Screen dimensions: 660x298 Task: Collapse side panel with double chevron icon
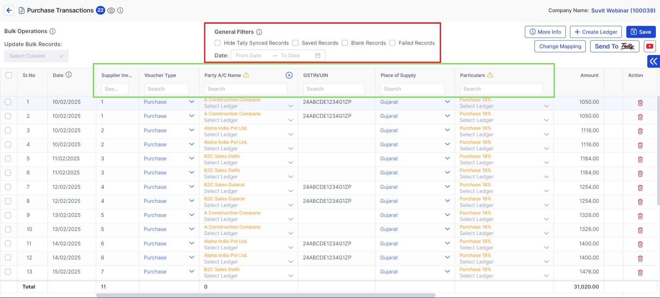653,61
